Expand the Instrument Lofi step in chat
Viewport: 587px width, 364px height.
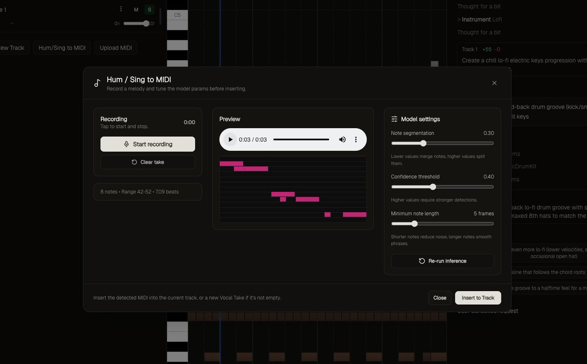tap(479, 20)
